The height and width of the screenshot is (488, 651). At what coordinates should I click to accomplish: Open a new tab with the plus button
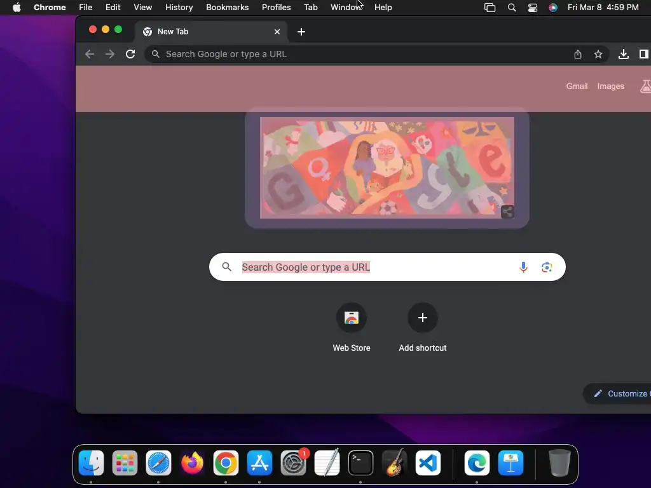[x=301, y=32]
